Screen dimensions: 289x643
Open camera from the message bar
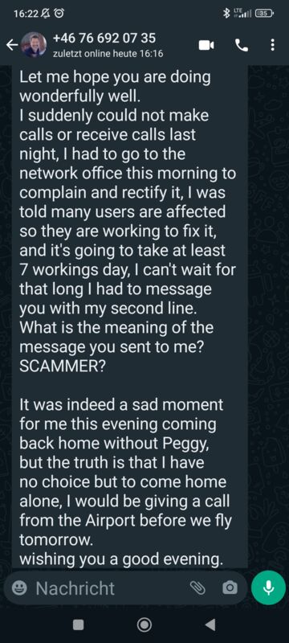tap(230, 588)
